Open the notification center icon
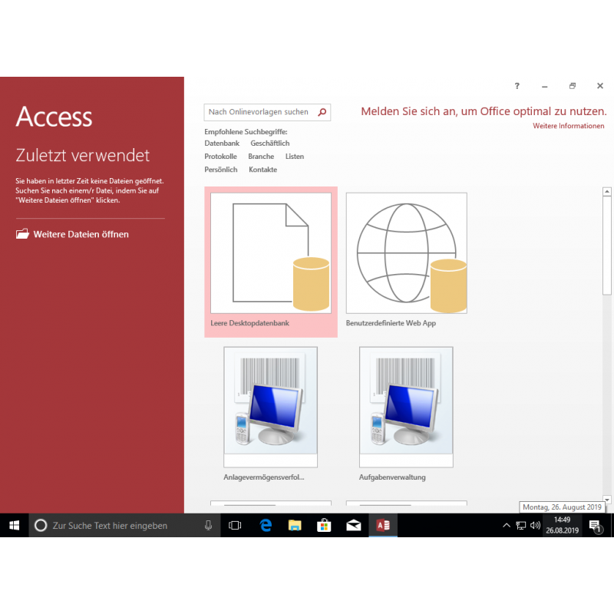 595,526
